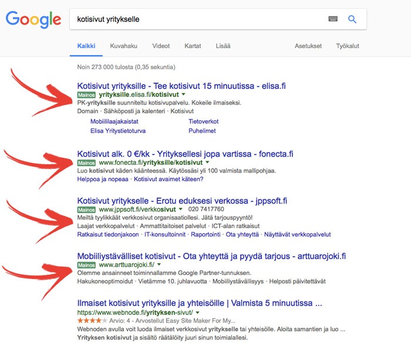Open the Kartat tab
411x346 pixels.
(x=193, y=46)
